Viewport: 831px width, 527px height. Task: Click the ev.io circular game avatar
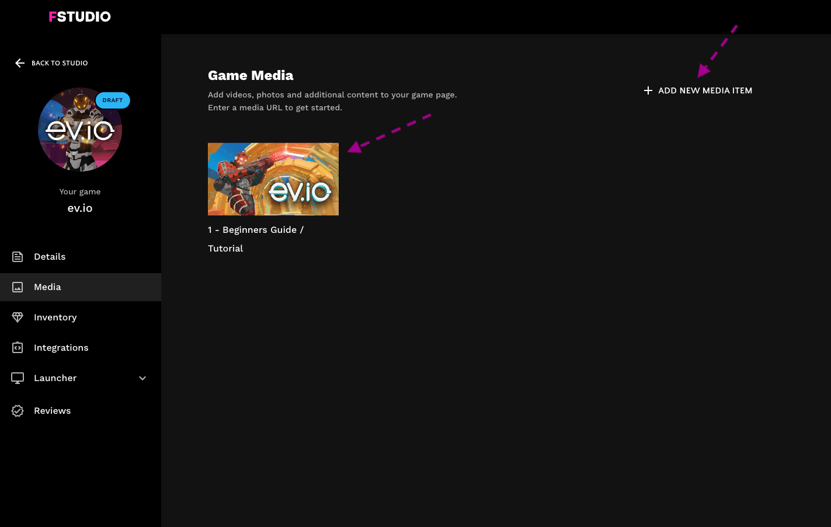click(80, 130)
